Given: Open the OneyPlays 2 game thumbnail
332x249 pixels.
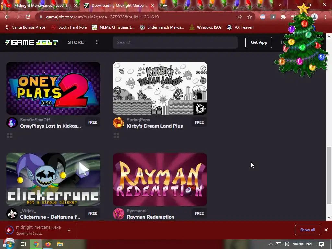Looking at the screenshot, I should (53, 88).
